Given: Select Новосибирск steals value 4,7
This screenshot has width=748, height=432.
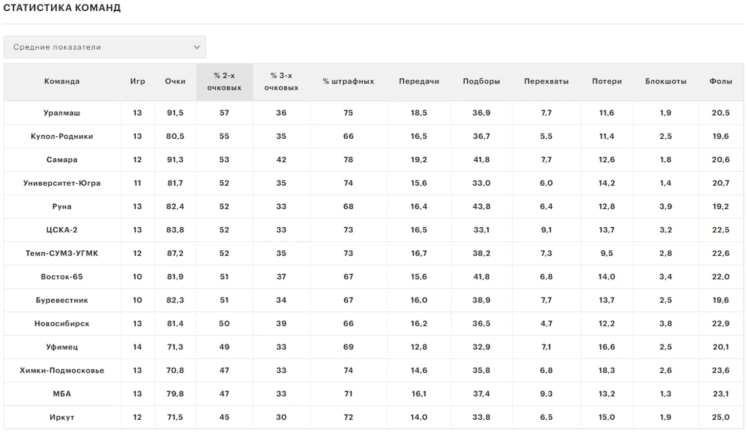Looking at the screenshot, I should [x=546, y=324].
